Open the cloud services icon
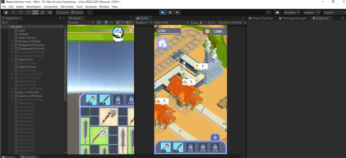The image size is (346, 158). 277,12
